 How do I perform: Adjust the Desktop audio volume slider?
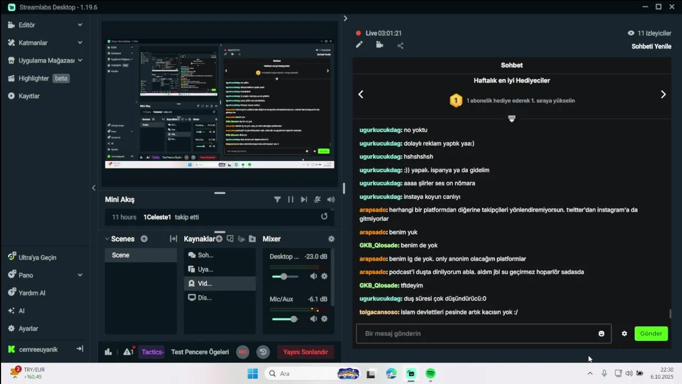tap(286, 276)
